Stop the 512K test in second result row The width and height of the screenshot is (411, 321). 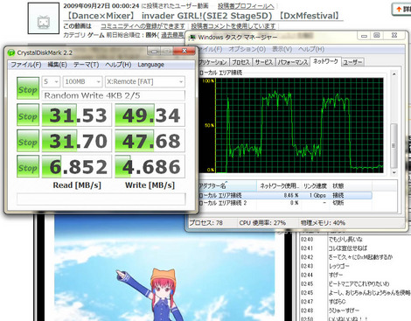click(28, 141)
